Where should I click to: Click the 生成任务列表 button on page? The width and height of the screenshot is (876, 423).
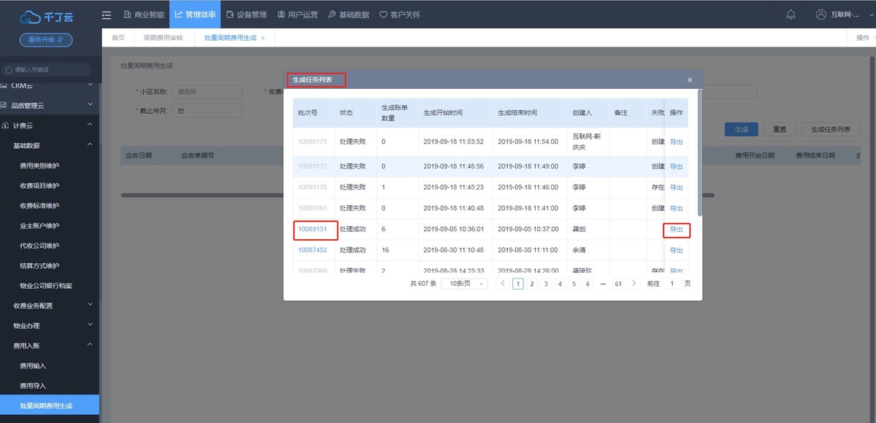pos(831,129)
